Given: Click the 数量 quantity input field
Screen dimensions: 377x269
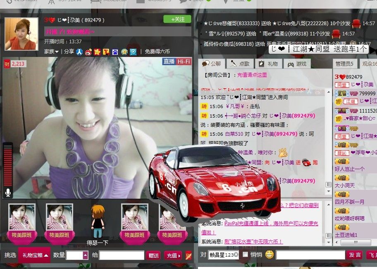Looking at the screenshot, I should coord(75,255).
